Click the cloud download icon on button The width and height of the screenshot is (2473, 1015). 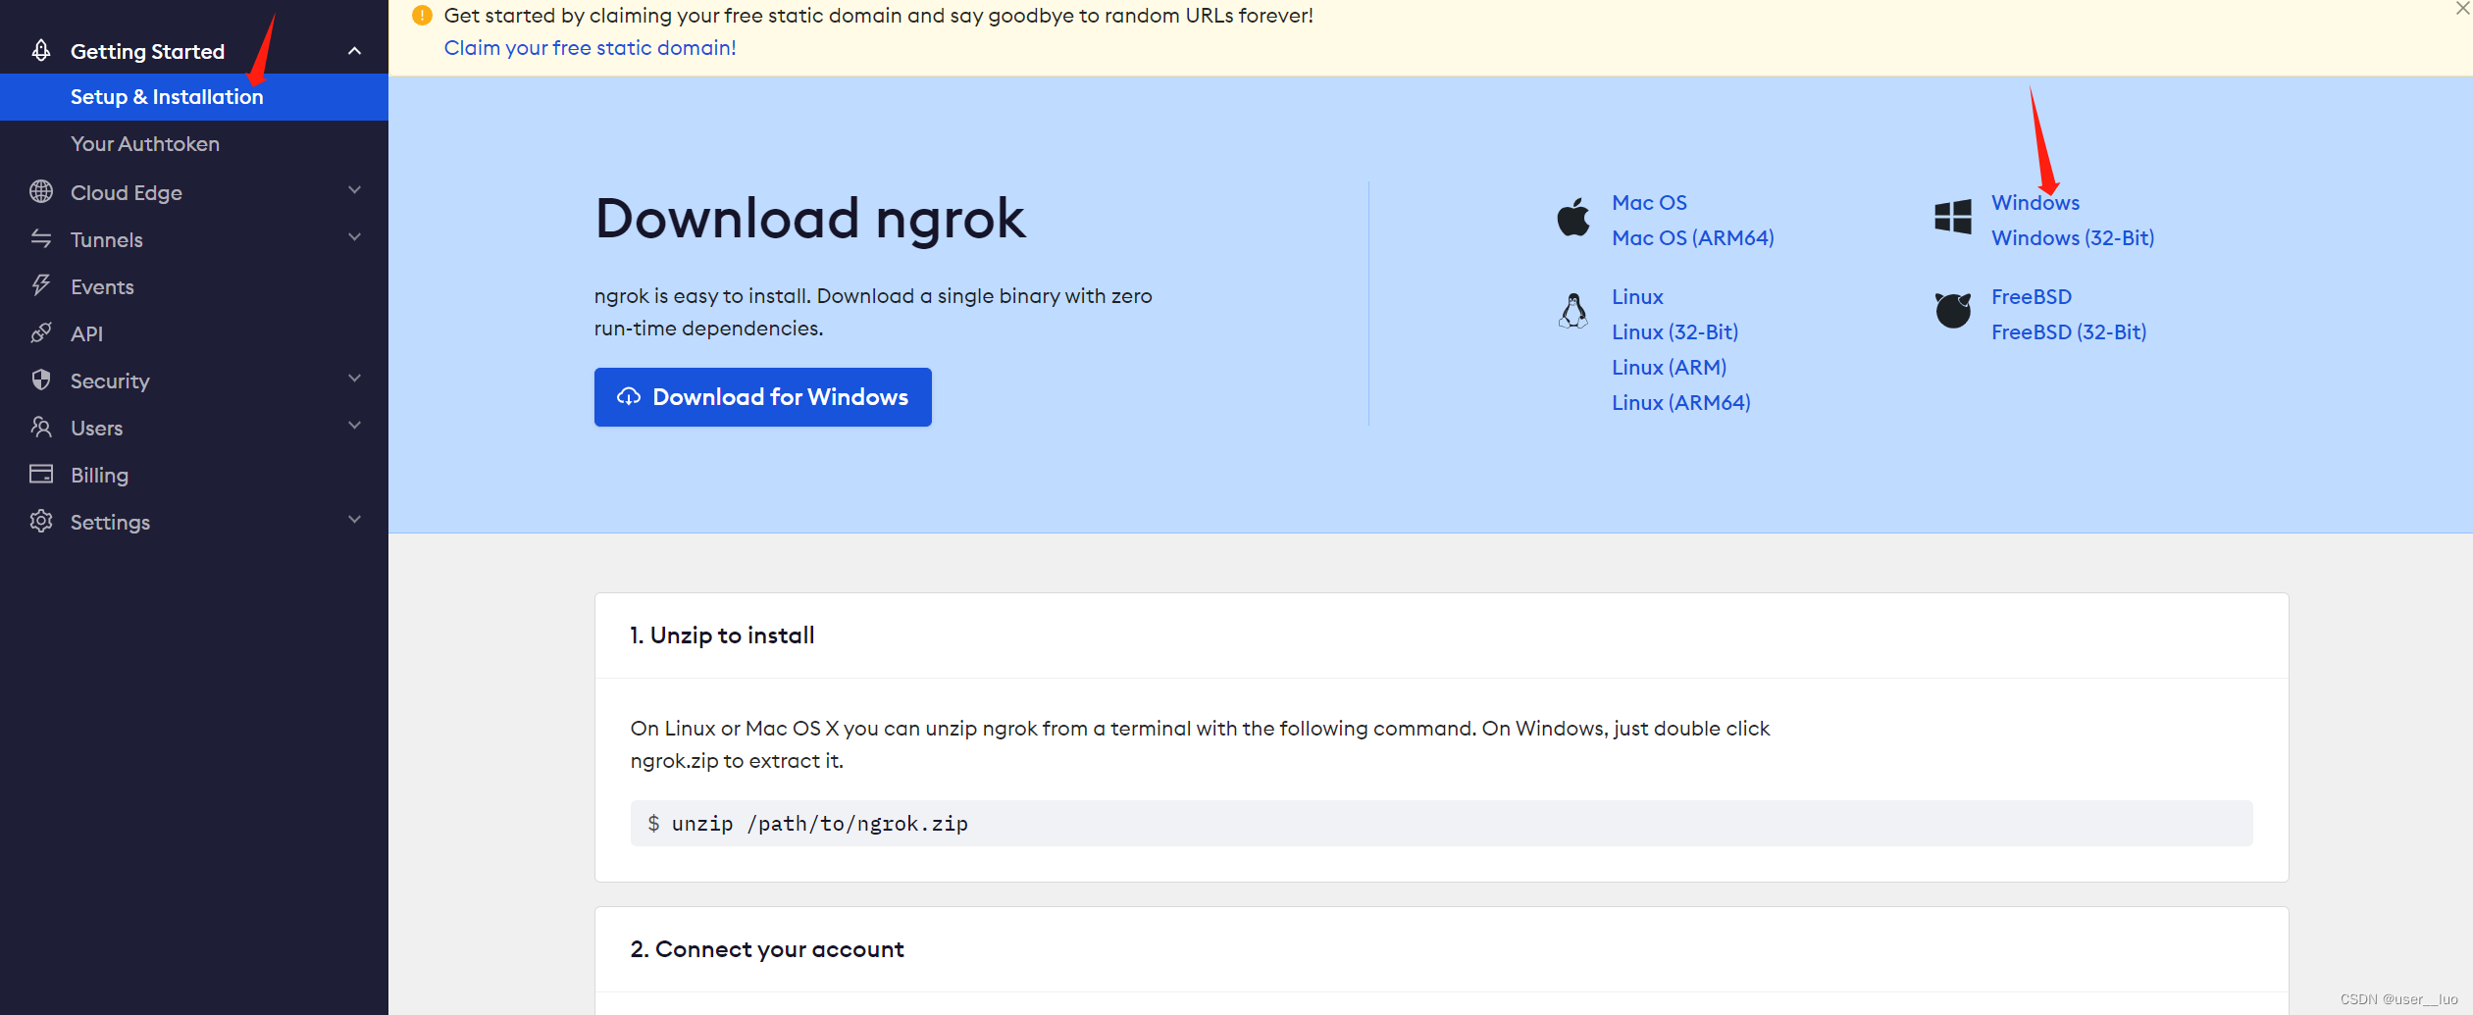pyautogui.click(x=629, y=397)
